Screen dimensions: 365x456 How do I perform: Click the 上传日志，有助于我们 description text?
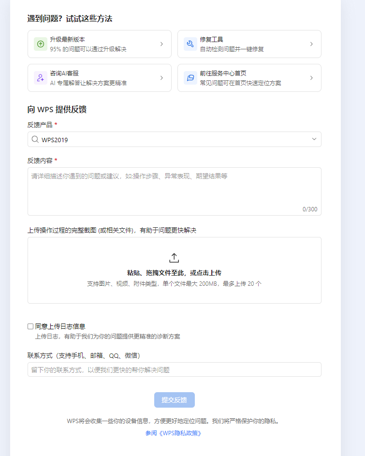click(x=108, y=337)
